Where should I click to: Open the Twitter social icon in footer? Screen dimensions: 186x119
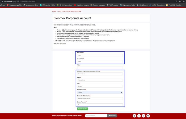[x=134, y=116]
